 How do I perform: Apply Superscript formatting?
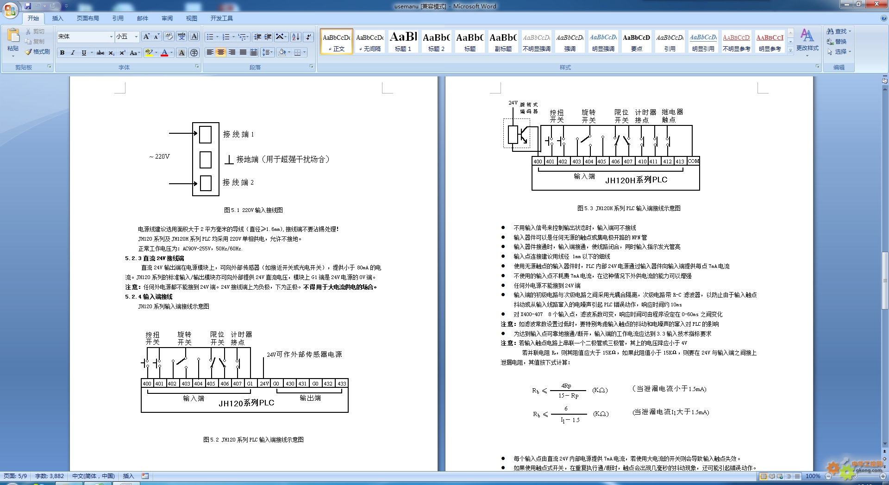click(122, 53)
